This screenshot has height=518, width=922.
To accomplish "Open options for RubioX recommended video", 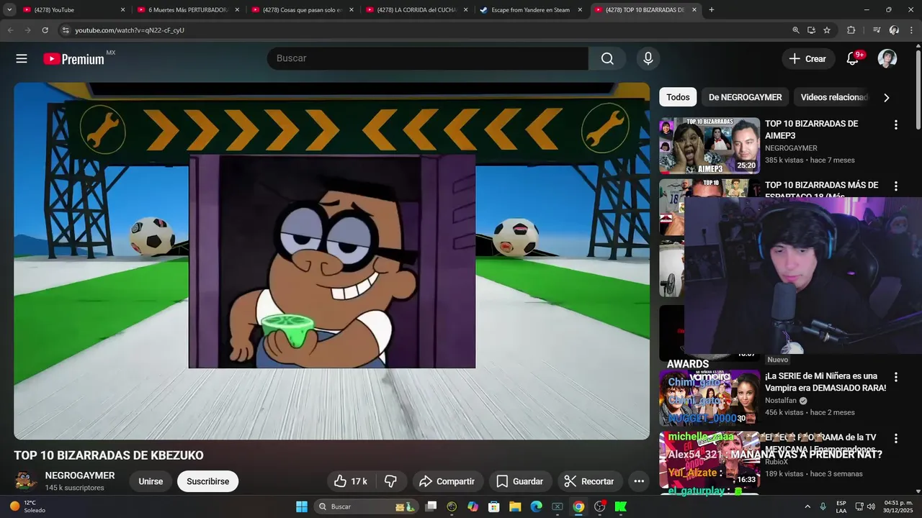I will click(896, 438).
